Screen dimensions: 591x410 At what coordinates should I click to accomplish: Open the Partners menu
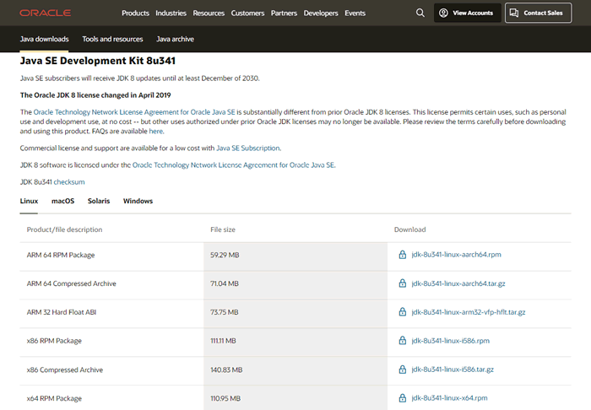pos(284,13)
